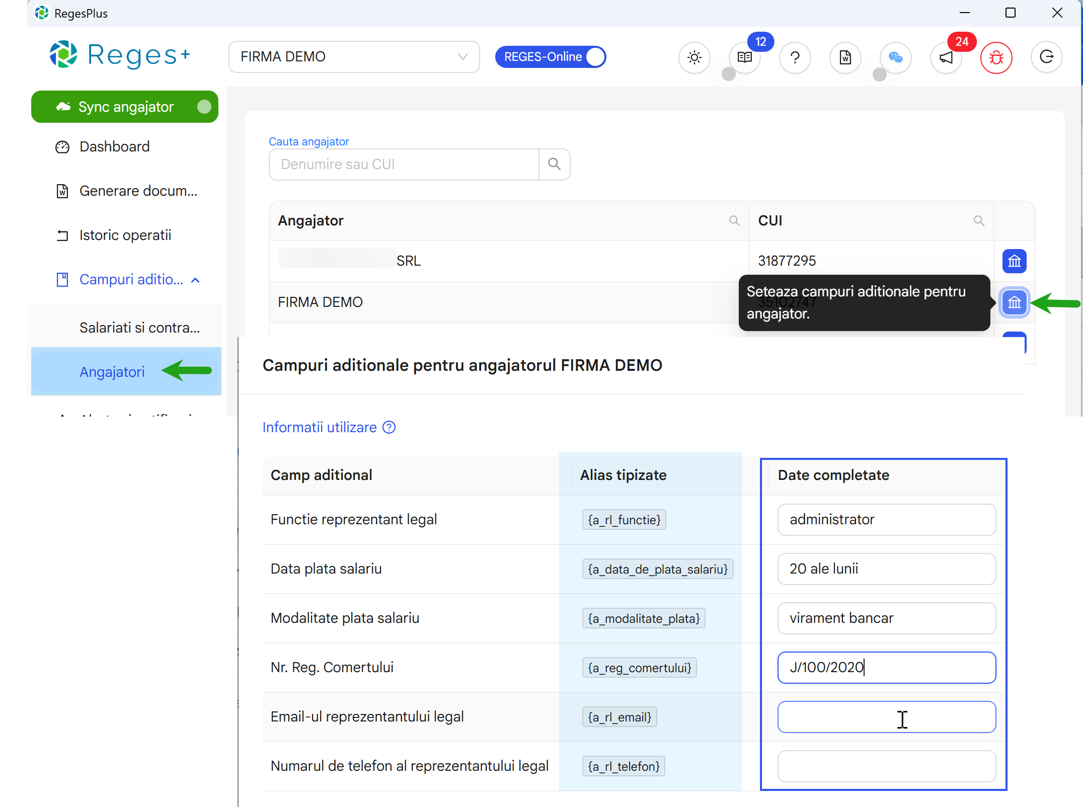View announcements via megaphone icon with 24 notifications

click(x=946, y=57)
